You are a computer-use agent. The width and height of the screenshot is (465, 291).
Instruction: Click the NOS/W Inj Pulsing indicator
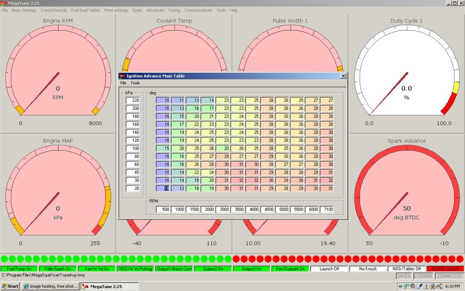[x=135, y=269]
